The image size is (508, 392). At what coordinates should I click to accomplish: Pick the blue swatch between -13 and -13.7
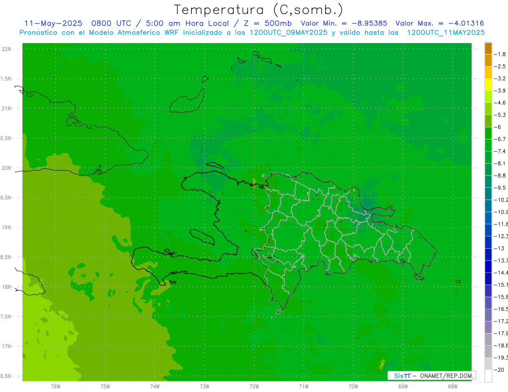point(488,255)
